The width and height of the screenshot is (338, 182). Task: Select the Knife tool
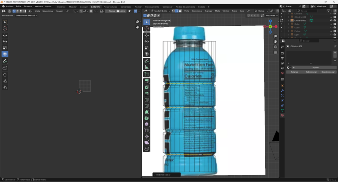(x=147, y=106)
